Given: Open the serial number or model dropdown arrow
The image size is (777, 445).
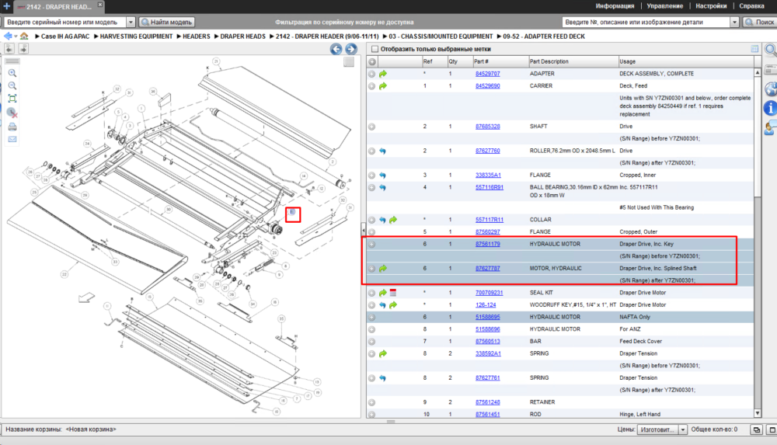Looking at the screenshot, I should click(131, 23).
